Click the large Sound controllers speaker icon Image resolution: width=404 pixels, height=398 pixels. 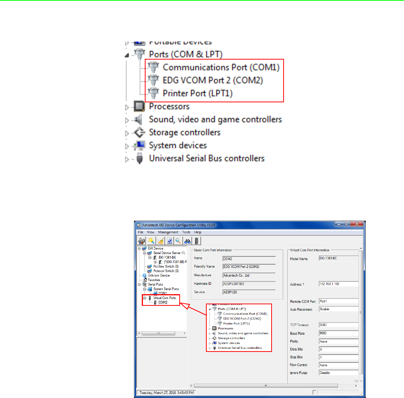click(x=139, y=120)
